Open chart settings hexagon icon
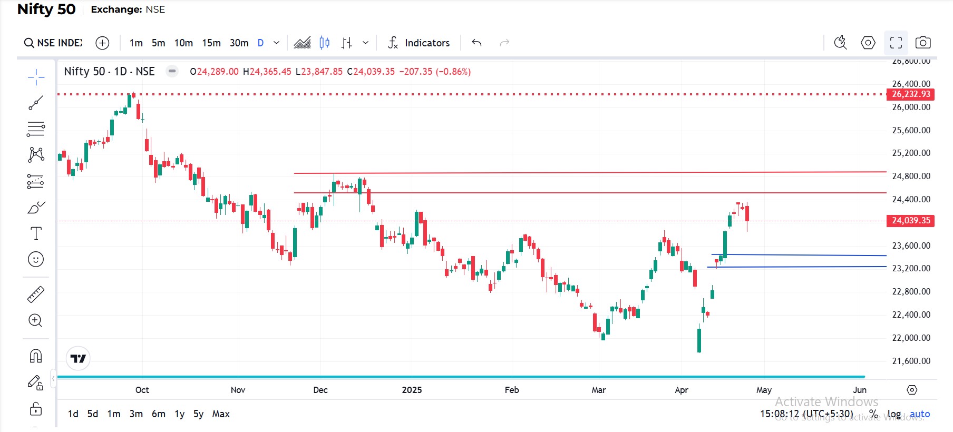953x432 pixels. 868,43
